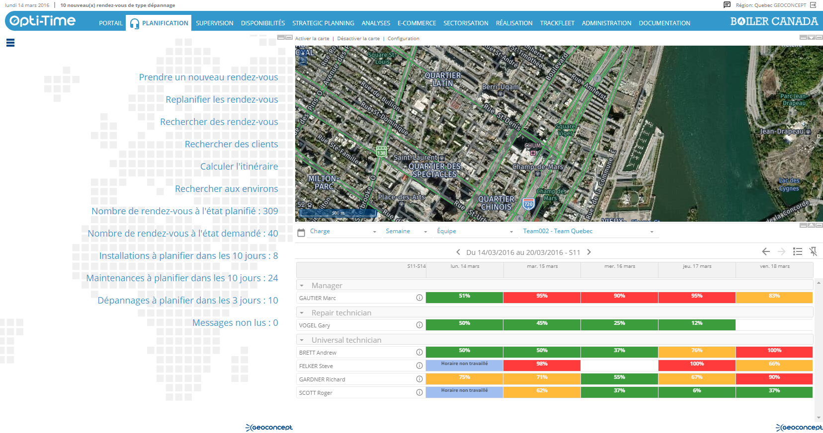Toggle the unpin icon in planning toolbar
823x433 pixels.
pyautogui.click(x=813, y=251)
